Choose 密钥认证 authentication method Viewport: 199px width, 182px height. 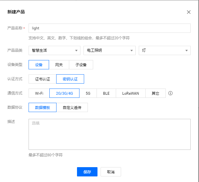(x=70, y=79)
